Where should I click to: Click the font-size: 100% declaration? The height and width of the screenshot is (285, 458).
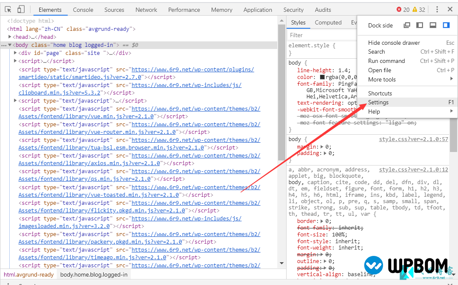click(x=322, y=235)
